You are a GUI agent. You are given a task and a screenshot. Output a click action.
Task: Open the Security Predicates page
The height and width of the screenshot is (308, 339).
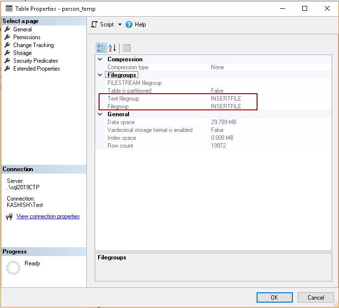pyautogui.click(x=36, y=61)
